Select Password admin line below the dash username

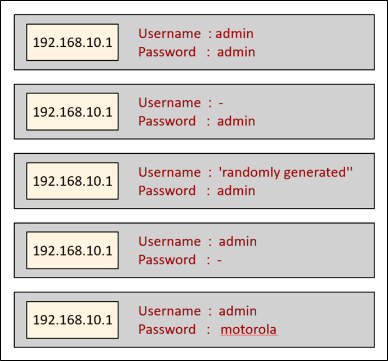[x=197, y=122]
